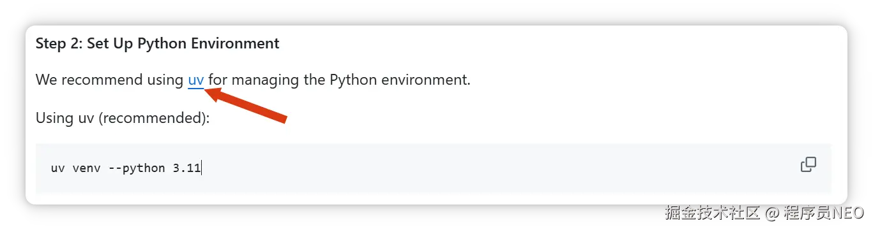Select the Step 2 heading
The image size is (873, 230).
[x=157, y=43]
